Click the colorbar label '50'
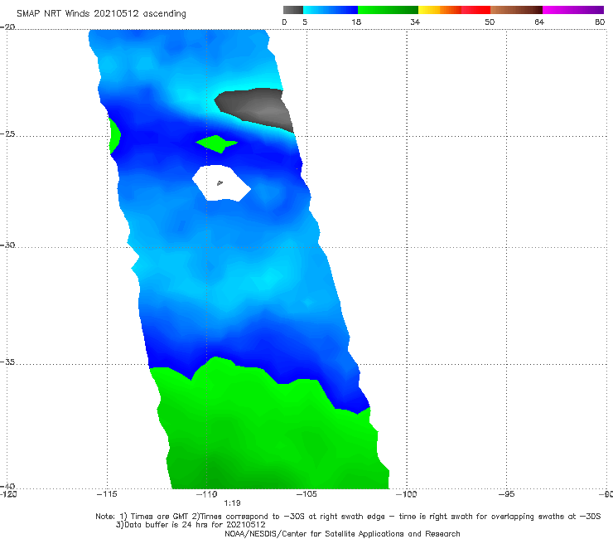This screenshot has height=539, width=613. coord(490,22)
